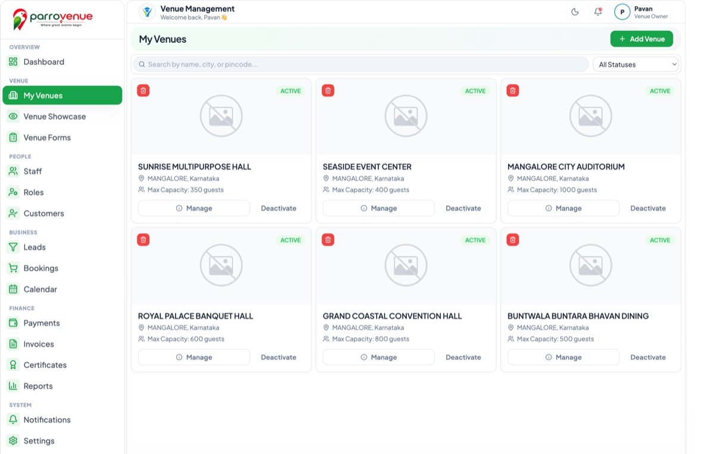Screen dimensions: 714x454
Task: Click the Venue Management header logo icon
Action: [x=147, y=12]
